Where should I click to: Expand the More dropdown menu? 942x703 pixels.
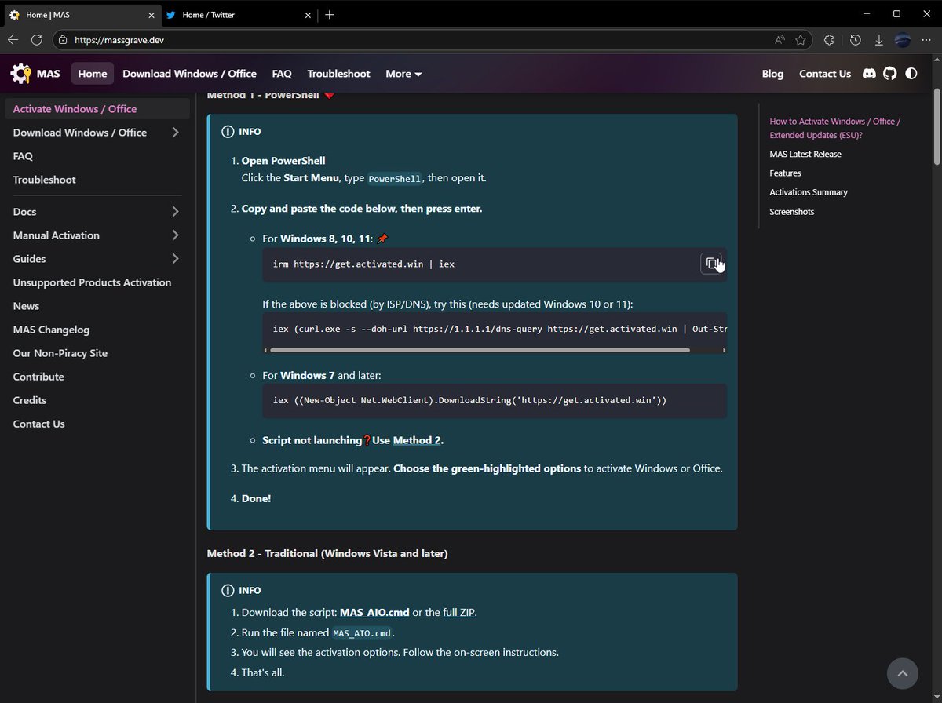click(403, 73)
